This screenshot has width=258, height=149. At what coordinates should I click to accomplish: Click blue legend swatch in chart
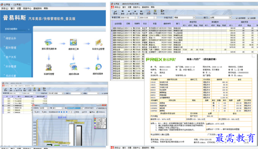coord(95,123)
